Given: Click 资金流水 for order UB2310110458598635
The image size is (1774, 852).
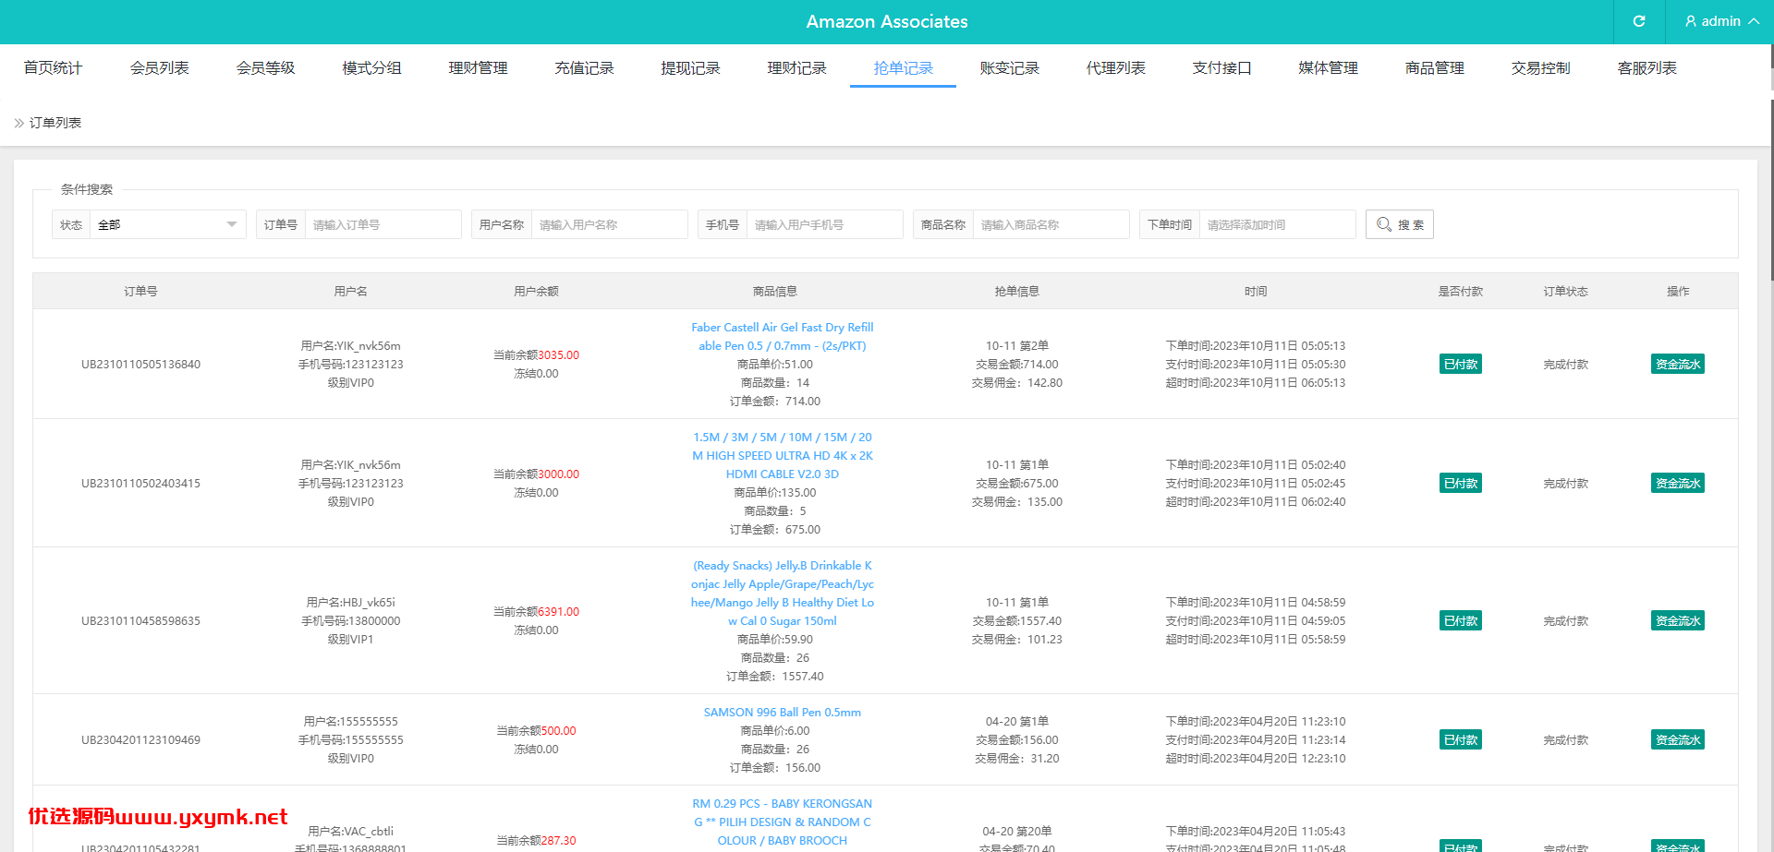Looking at the screenshot, I should point(1678,620).
